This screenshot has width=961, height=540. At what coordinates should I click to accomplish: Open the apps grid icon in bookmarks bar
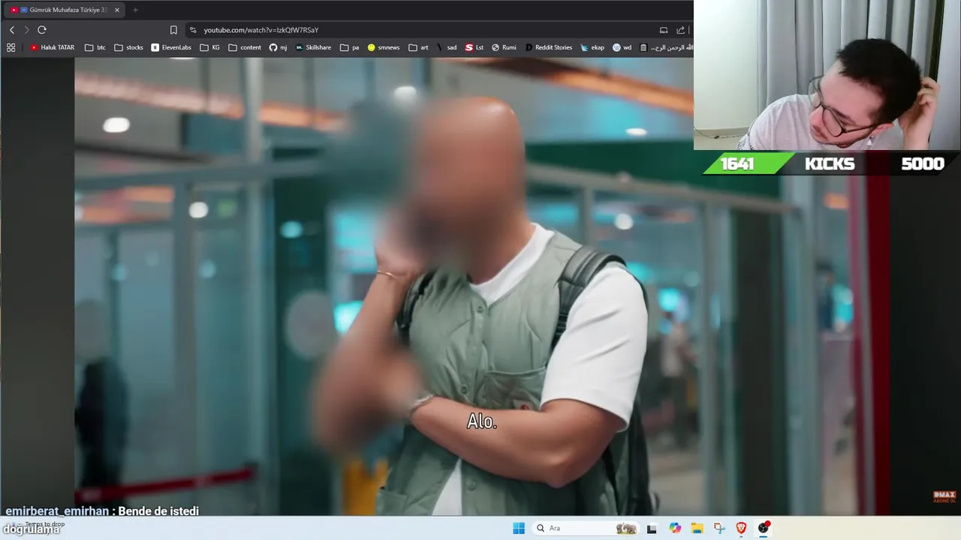pos(11,47)
